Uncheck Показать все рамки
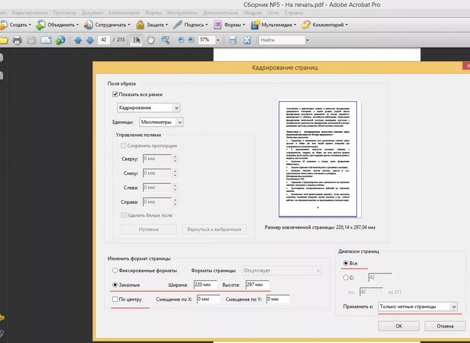The image size is (470, 343). (115, 94)
